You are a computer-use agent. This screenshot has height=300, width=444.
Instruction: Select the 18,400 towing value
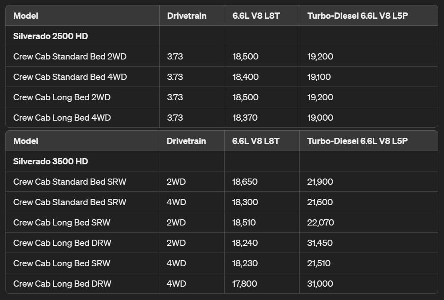click(x=246, y=77)
